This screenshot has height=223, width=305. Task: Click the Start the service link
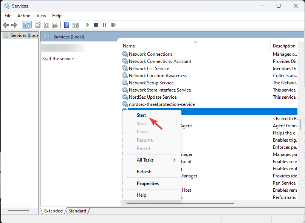pos(47,59)
